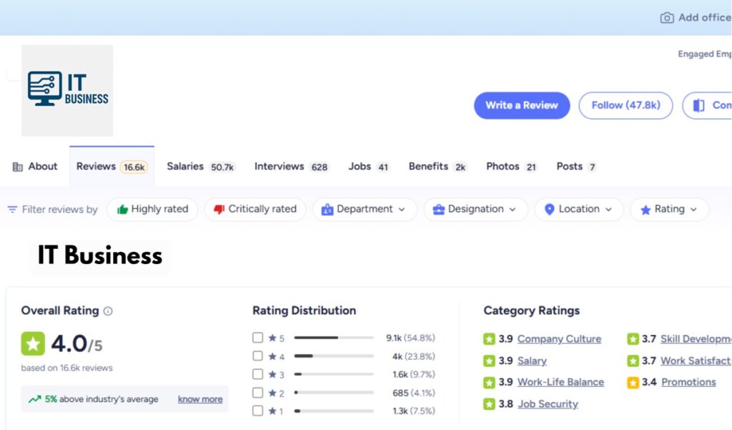Click the camera icon beside Add office
Image resolution: width=732 pixels, height=430 pixels.
666,18
